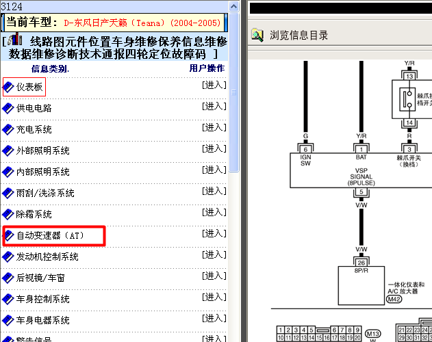Click the scroll up arrow of the list

pyautogui.click(x=234, y=6)
